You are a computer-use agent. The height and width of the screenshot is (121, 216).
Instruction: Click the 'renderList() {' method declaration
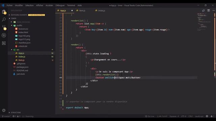(x=79, y=21)
